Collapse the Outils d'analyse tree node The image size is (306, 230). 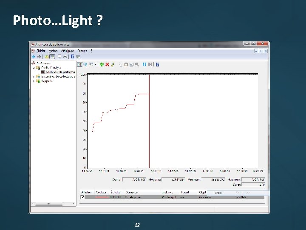click(x=34, y=68)
